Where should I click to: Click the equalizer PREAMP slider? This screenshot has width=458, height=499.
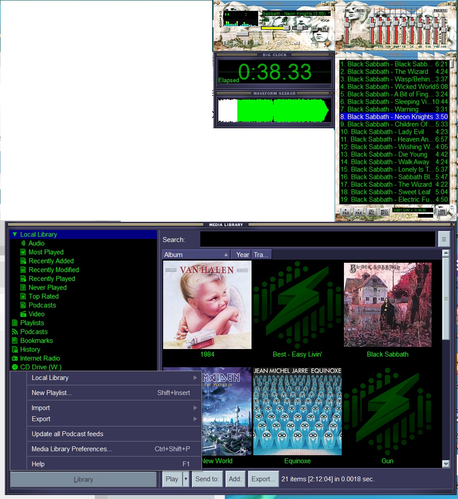[347, 31]
